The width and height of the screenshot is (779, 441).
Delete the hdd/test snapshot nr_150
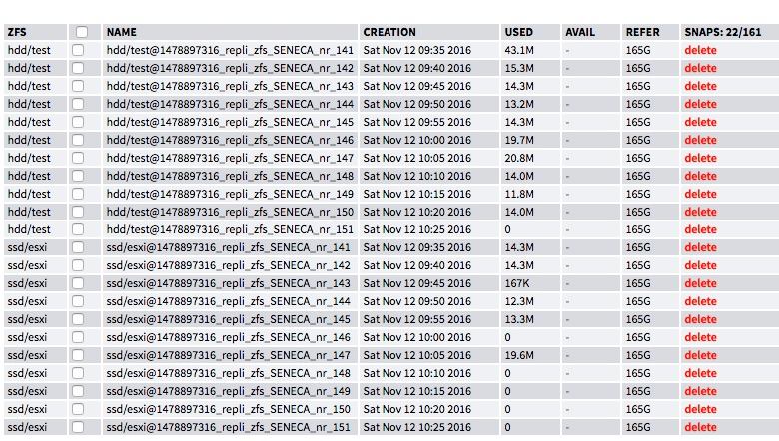coord(700,212)
